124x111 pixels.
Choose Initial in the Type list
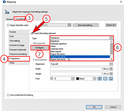[80, 46]
